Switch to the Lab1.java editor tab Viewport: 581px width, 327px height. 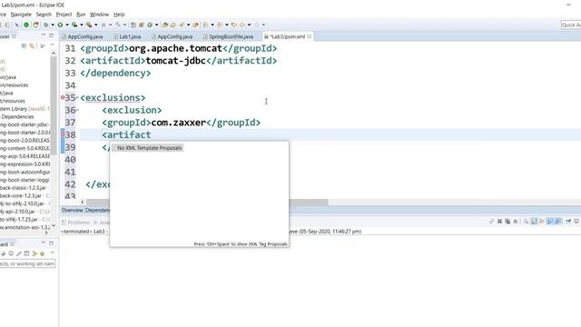127,36
